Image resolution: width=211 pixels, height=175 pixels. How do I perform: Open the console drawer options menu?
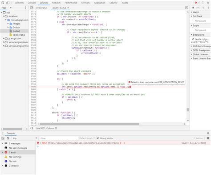[3, 133]
